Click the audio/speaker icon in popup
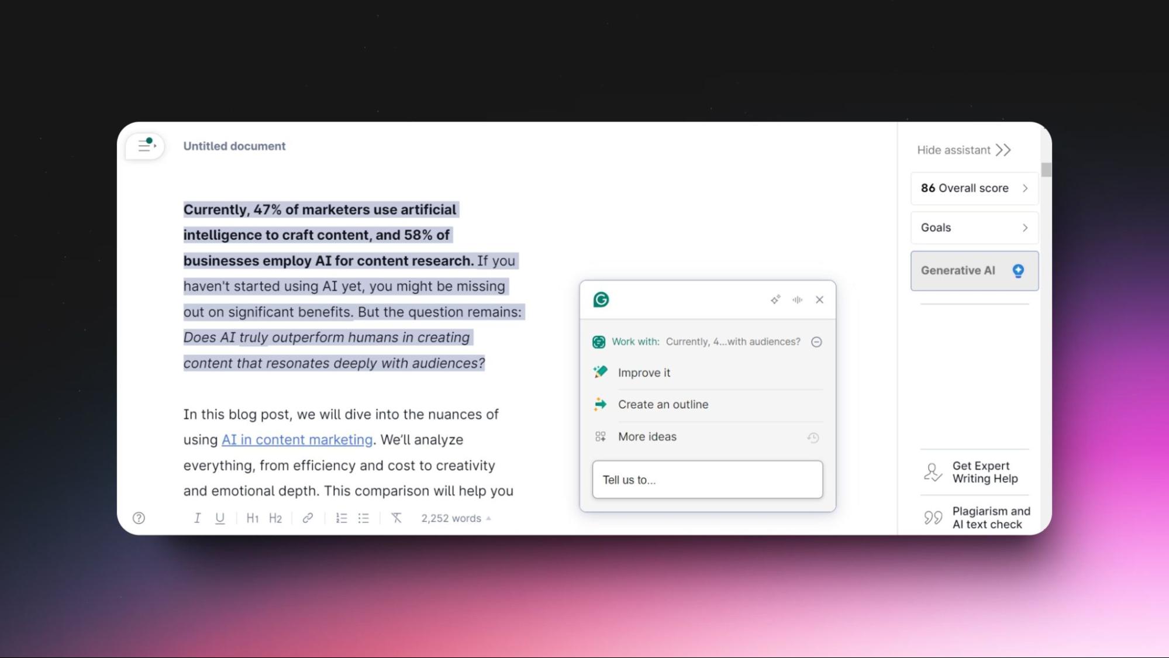This screenshot has height=658, width=1169. coord(796,299)
